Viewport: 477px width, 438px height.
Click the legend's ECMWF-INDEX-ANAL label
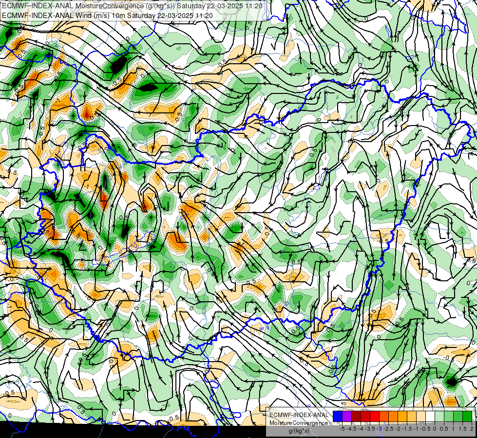299,415
